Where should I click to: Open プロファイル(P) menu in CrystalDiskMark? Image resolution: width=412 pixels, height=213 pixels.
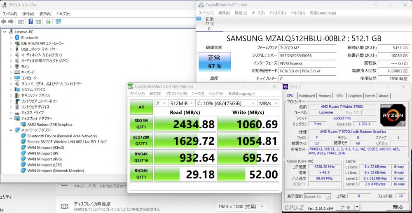[176, 93]
